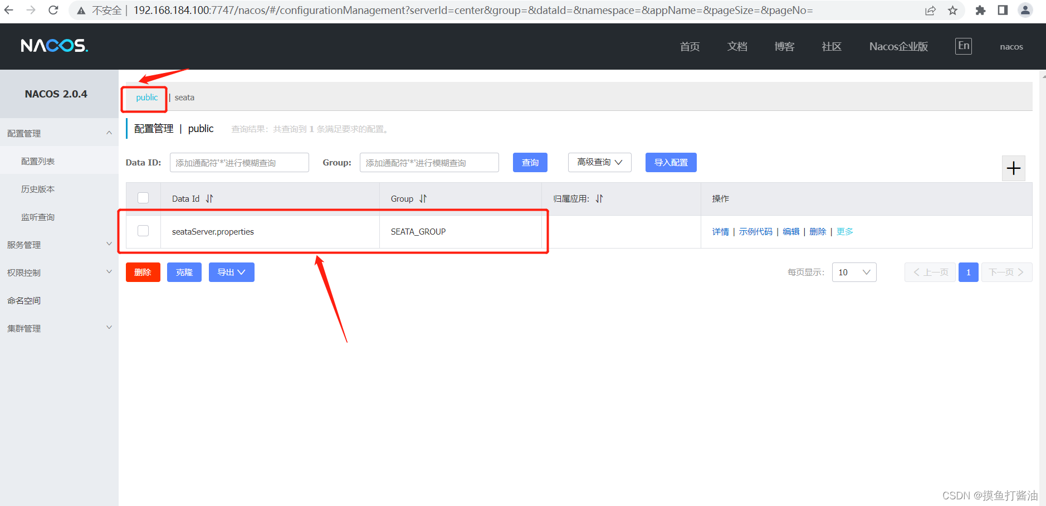Switch to the seata namespace tab
1046x506 pixels.
184,98
